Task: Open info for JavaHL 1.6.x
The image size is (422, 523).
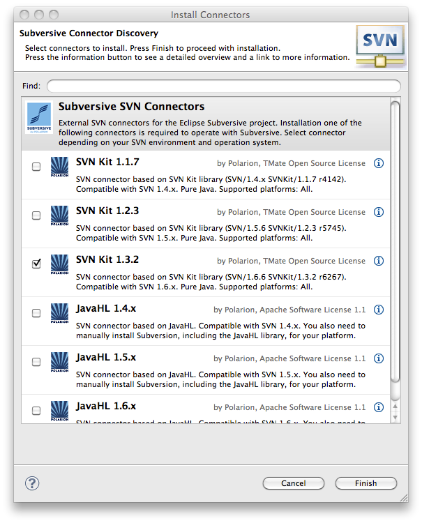Action: pyautogui.click(x=378, y=407)
